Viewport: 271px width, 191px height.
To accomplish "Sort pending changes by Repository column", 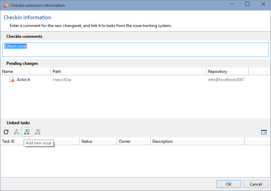I will pyautogui.click(x=227, y=72).
